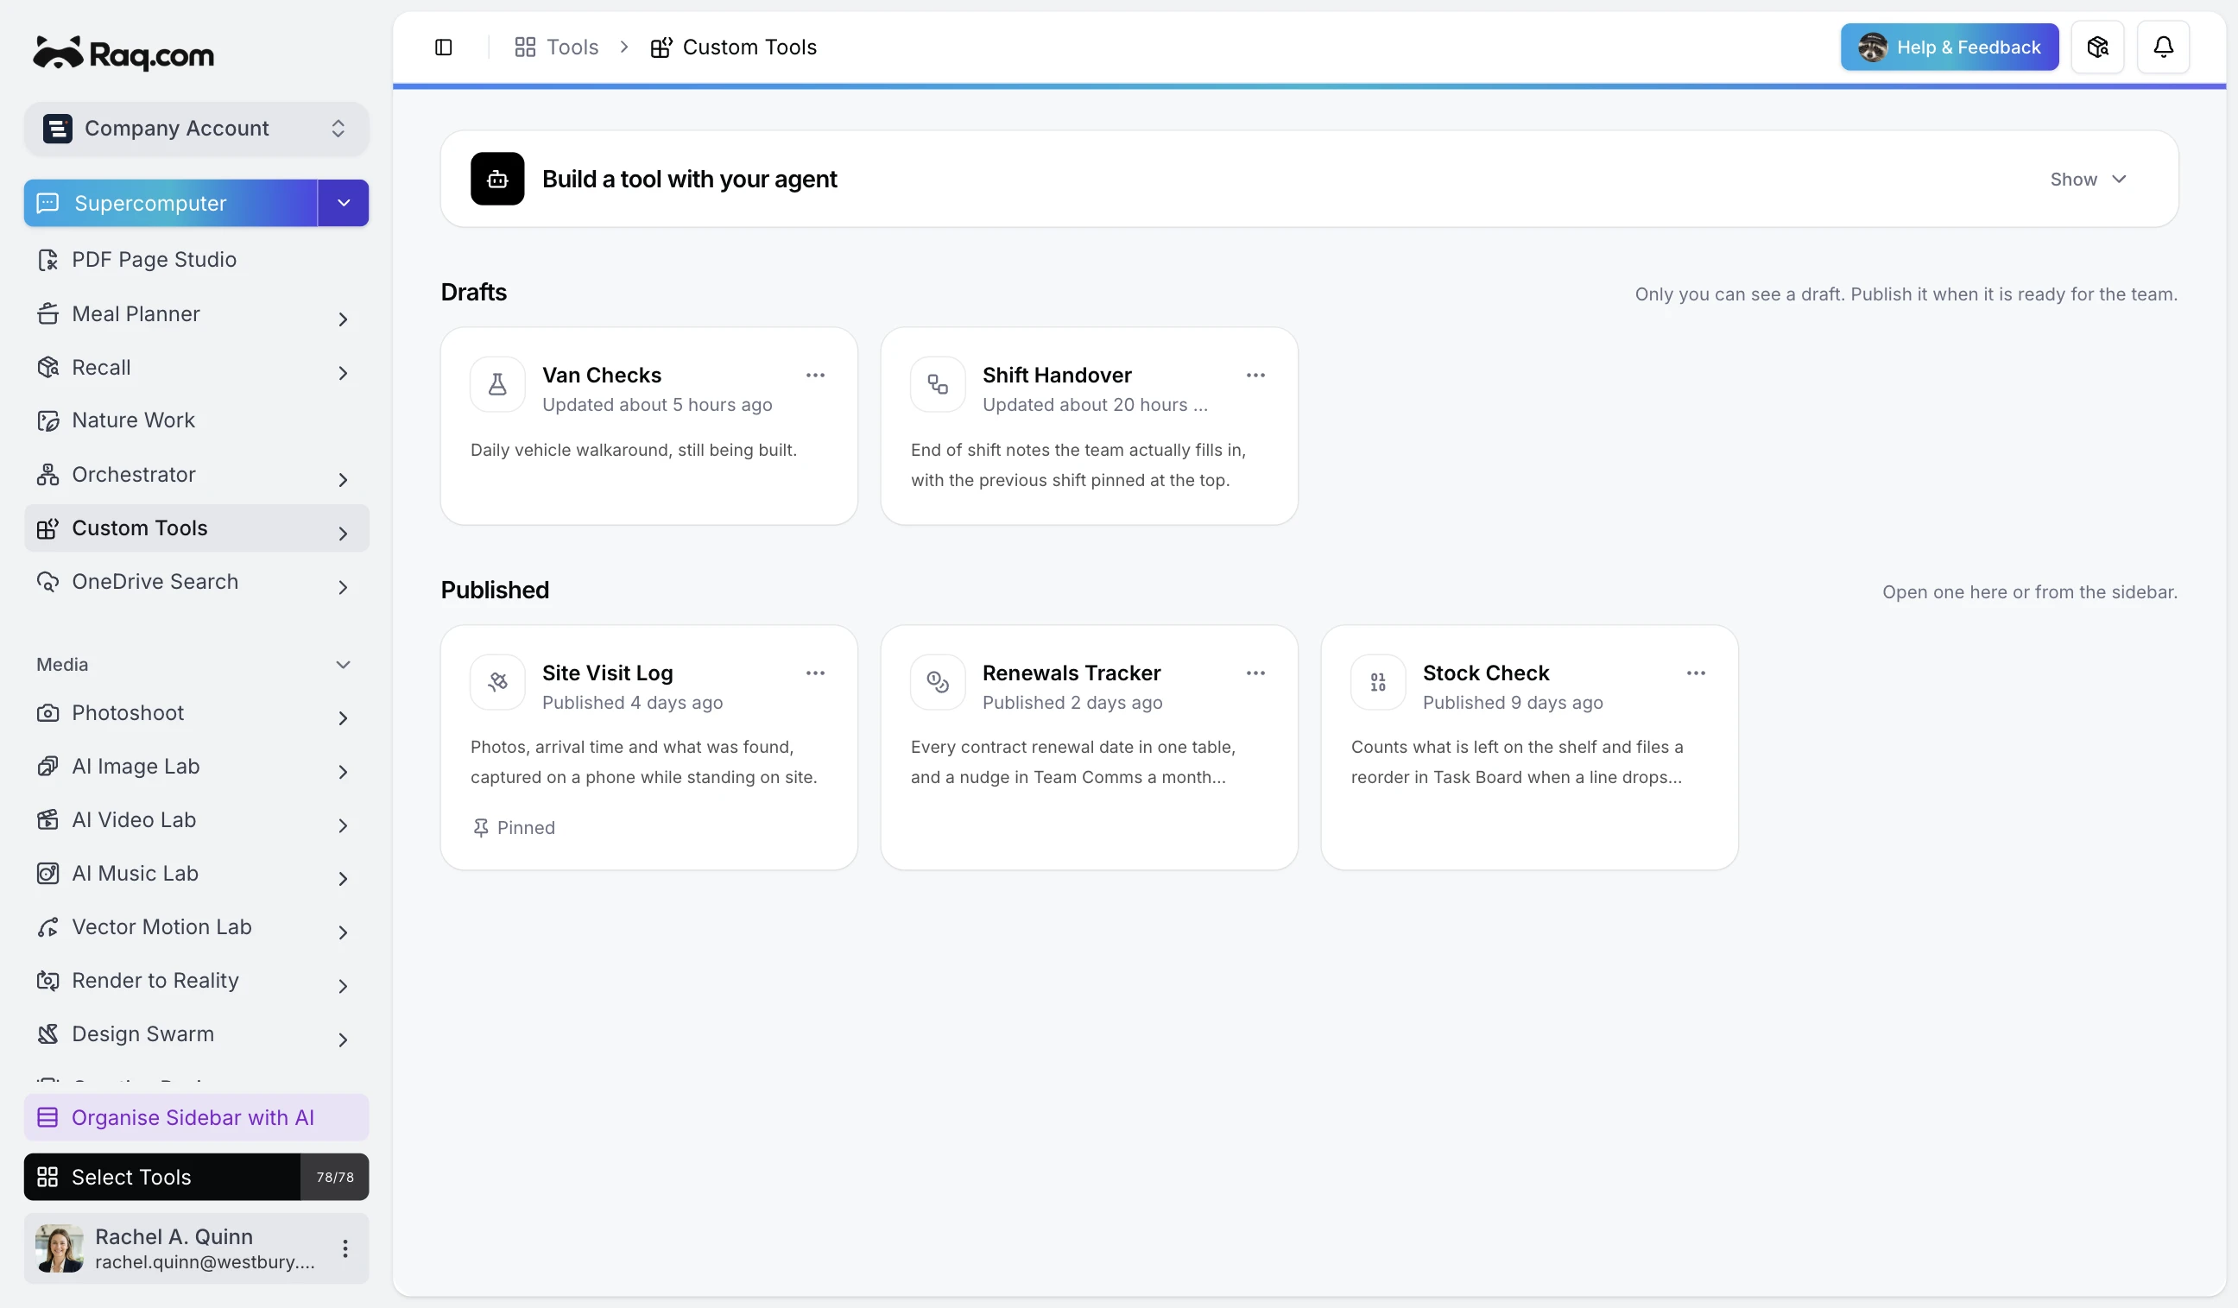Click the 78/78 tools counter badge
This screenshot has height=1308, width=2238.
point(335,1178)
